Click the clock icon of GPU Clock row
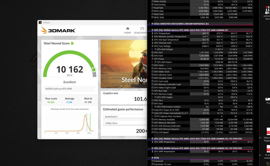Screen dimensions: 270x166 coord(152,65)
